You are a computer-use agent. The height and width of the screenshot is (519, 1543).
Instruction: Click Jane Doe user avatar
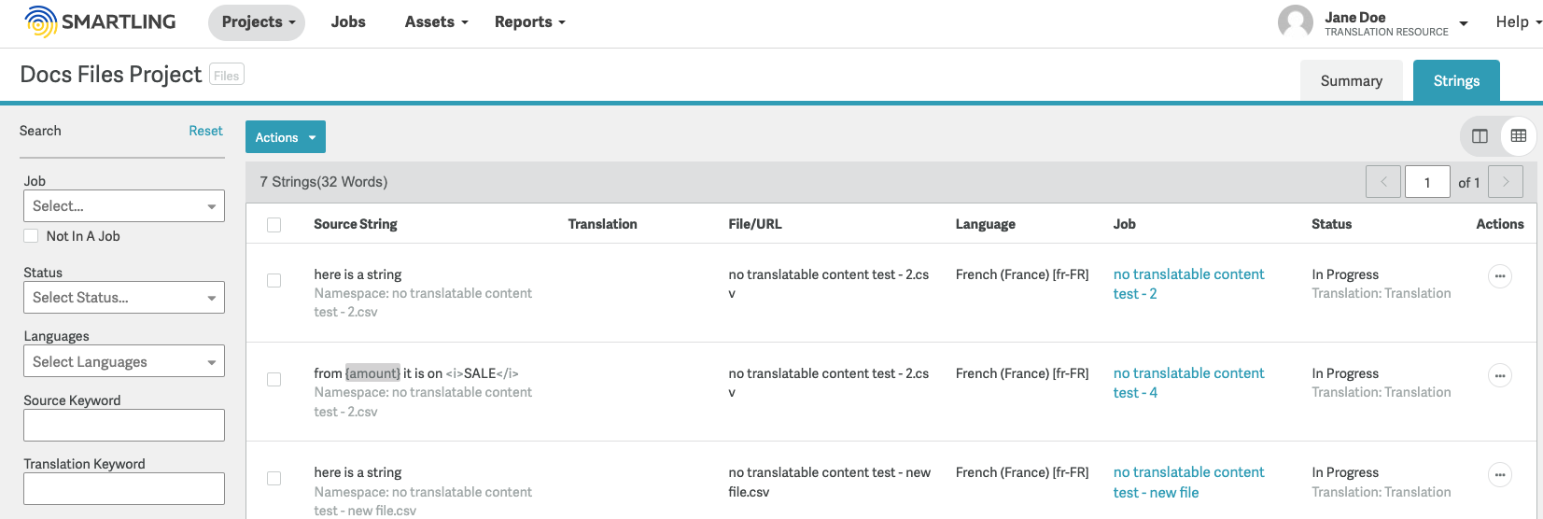[1296, 21]
